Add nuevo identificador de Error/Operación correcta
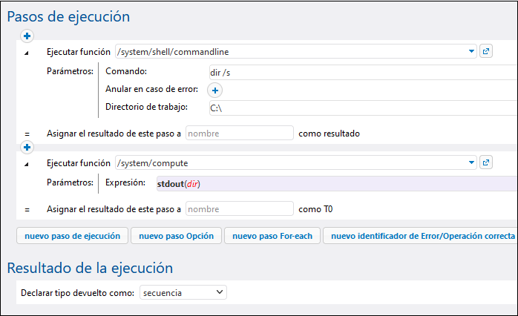Viewport: 518px width, 316px height. [x=422, y=237]
